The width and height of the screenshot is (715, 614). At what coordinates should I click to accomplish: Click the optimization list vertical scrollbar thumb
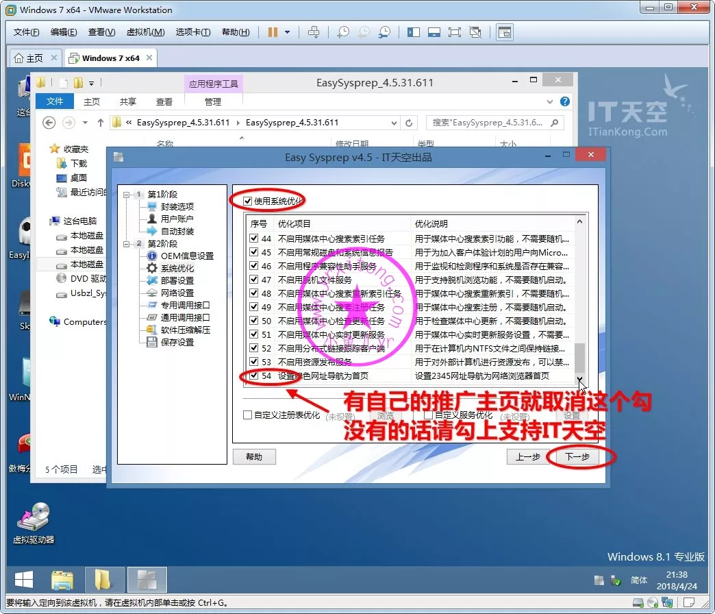(x=579, y=356)
